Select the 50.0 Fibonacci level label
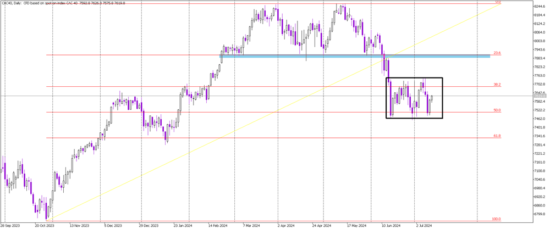550x229 pixels. [x=497, y=110]
